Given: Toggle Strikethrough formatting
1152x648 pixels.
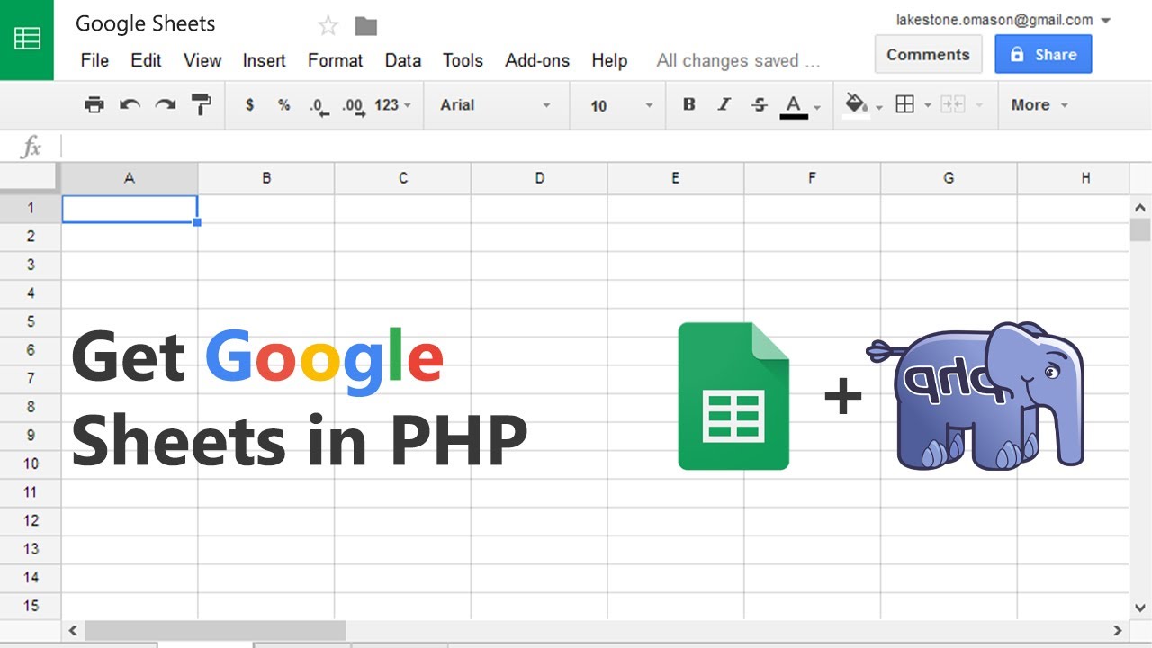Looking at the screenshot, I should pyautogui.click(x=760, y=104).
